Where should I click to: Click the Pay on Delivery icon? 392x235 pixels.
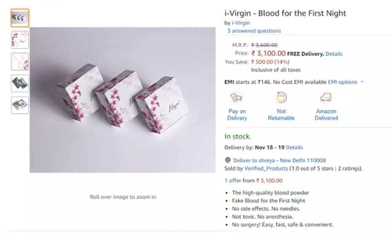click(237, 98)
